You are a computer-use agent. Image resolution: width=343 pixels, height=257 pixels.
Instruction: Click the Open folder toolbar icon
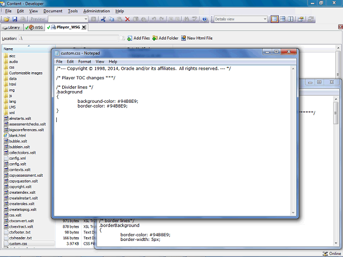(6, 19)
